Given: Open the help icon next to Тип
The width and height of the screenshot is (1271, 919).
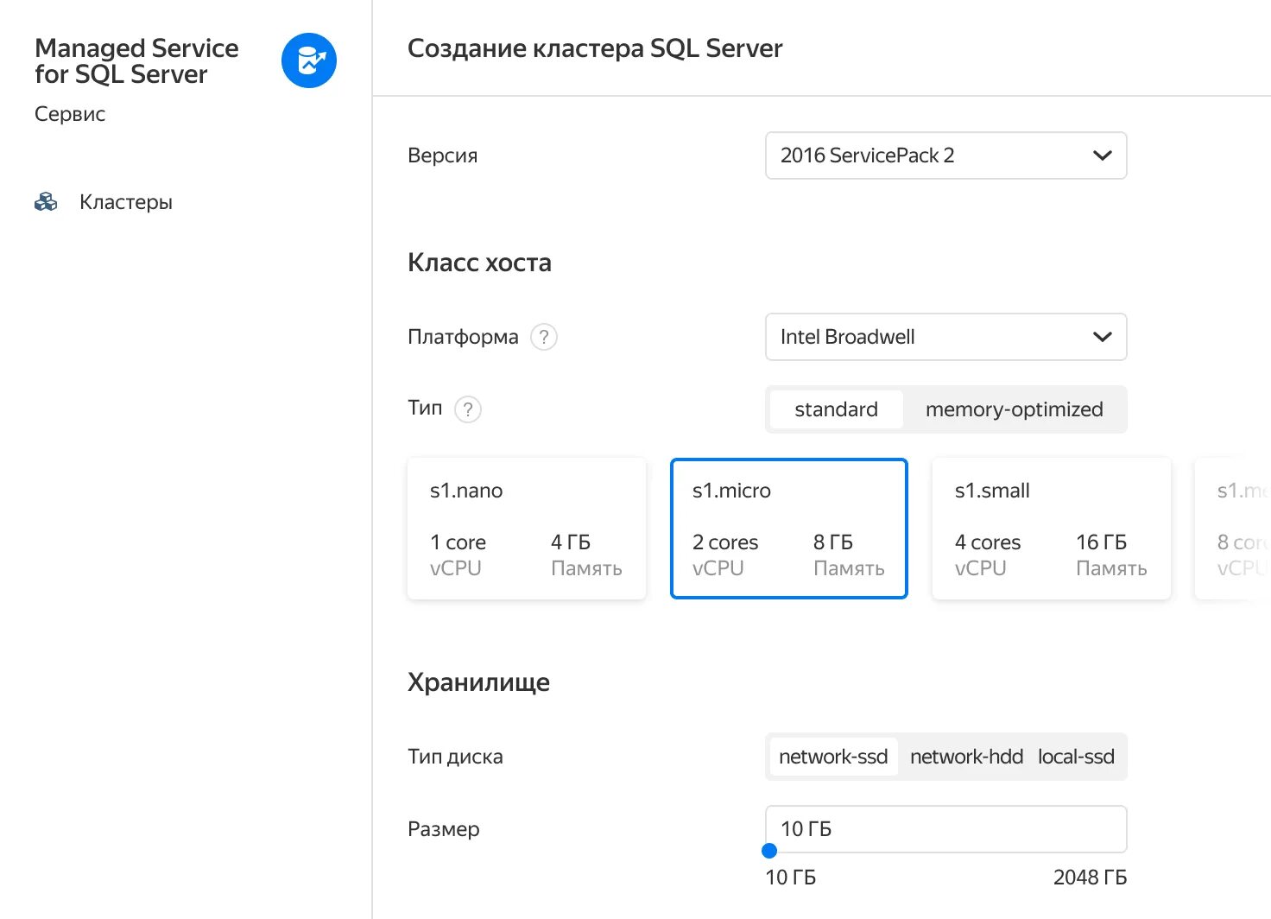Looking at the screenshot, I should tap(468, 409).
